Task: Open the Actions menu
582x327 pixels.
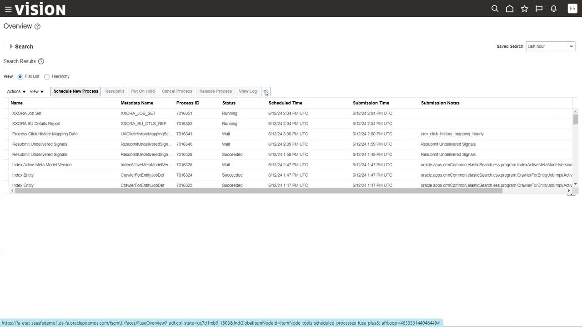Action: (x=16, y=91)
